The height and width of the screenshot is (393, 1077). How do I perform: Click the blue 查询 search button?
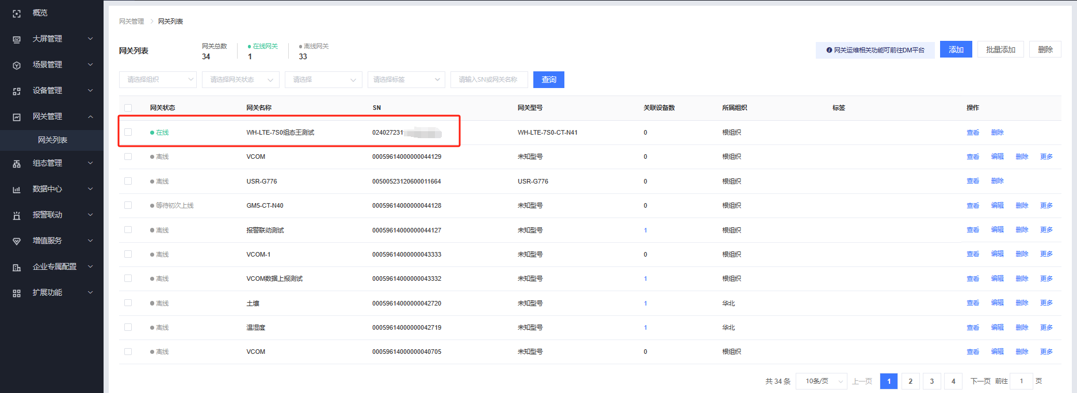[x=548, y=79]
